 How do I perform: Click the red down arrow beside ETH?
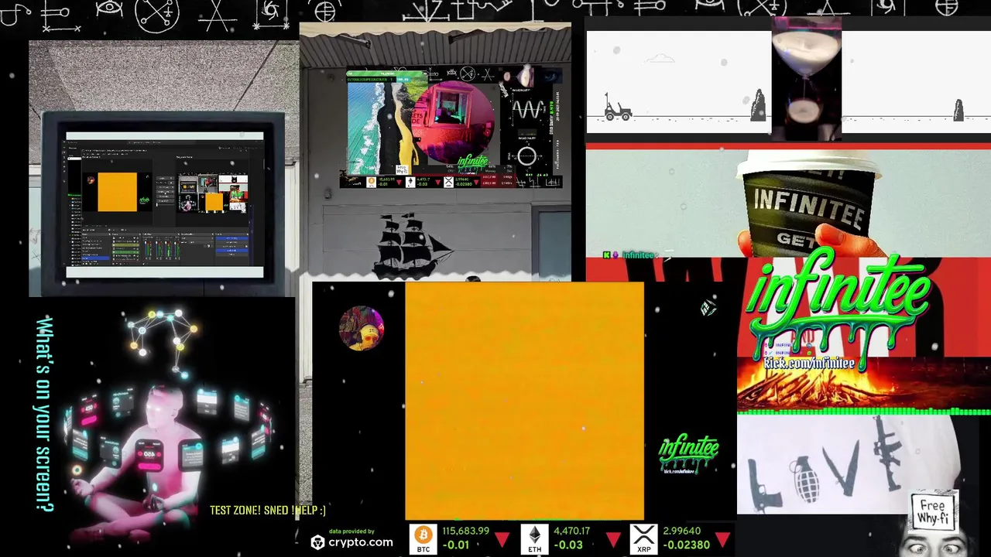coord(613,539)
